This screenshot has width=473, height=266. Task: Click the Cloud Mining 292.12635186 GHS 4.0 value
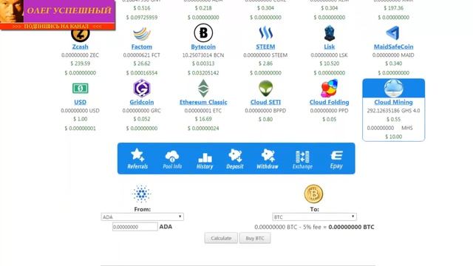click(x=393, y=111)
